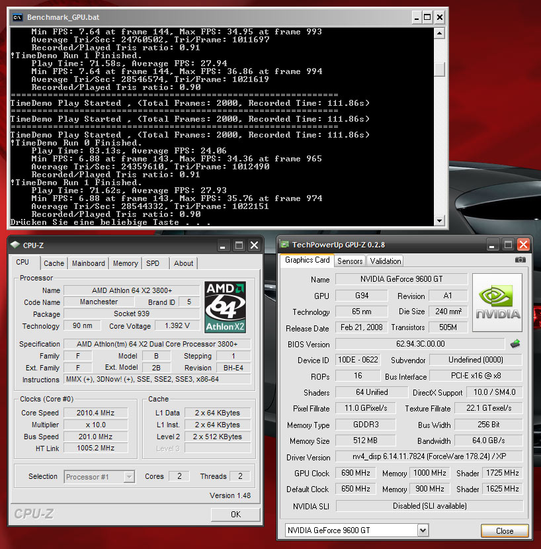Click the Code Name value Manchester
541x549 pixels.
99,302
